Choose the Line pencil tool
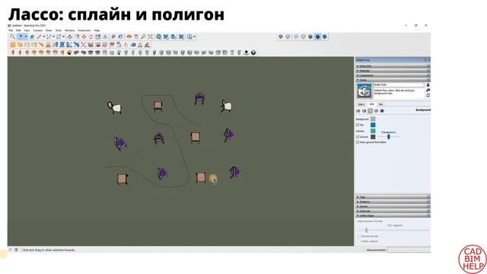This screenshot has width=487, height=274. pos(39,37)
